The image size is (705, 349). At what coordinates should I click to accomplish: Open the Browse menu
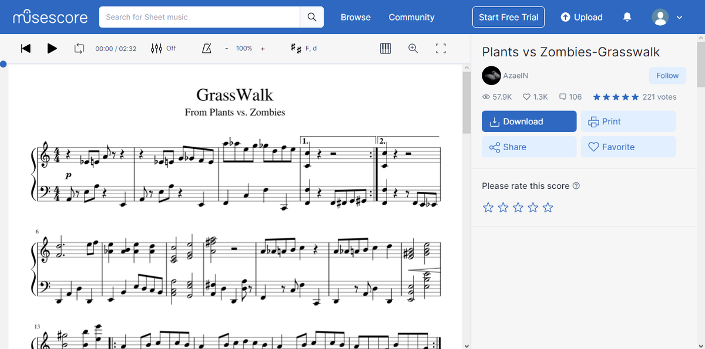[355, 17]
